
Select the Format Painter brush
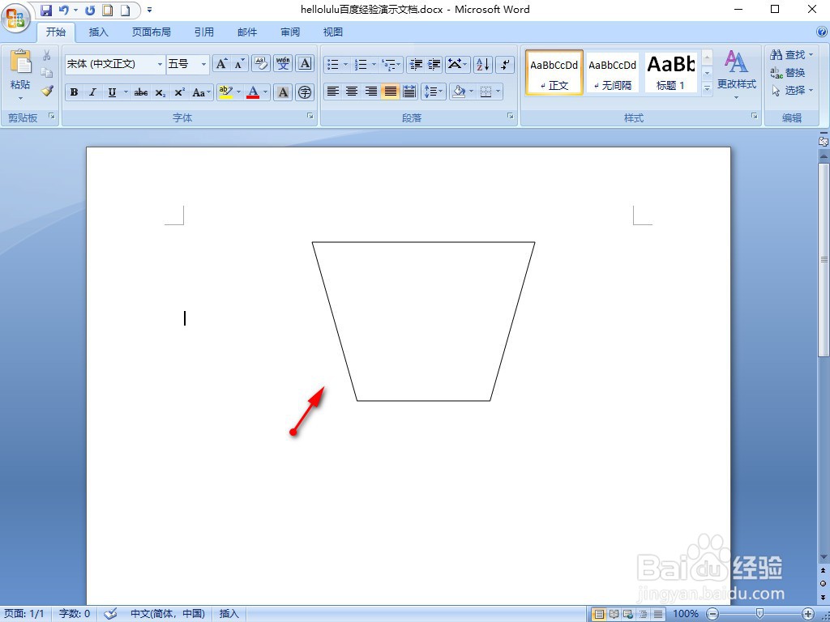46,91
